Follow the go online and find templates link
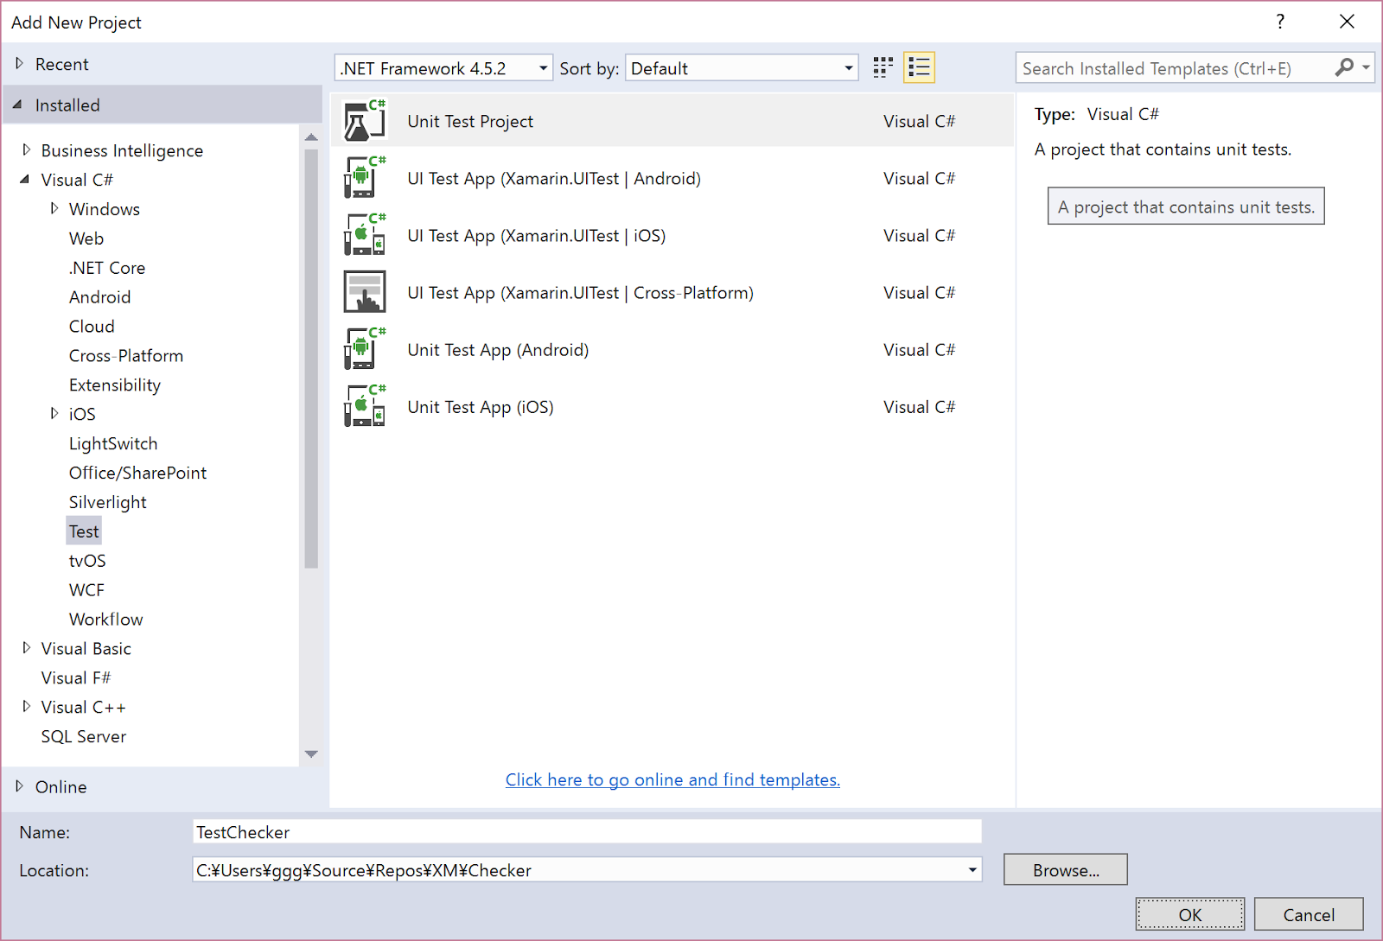 pyautogui.click(x=672, y=779)
